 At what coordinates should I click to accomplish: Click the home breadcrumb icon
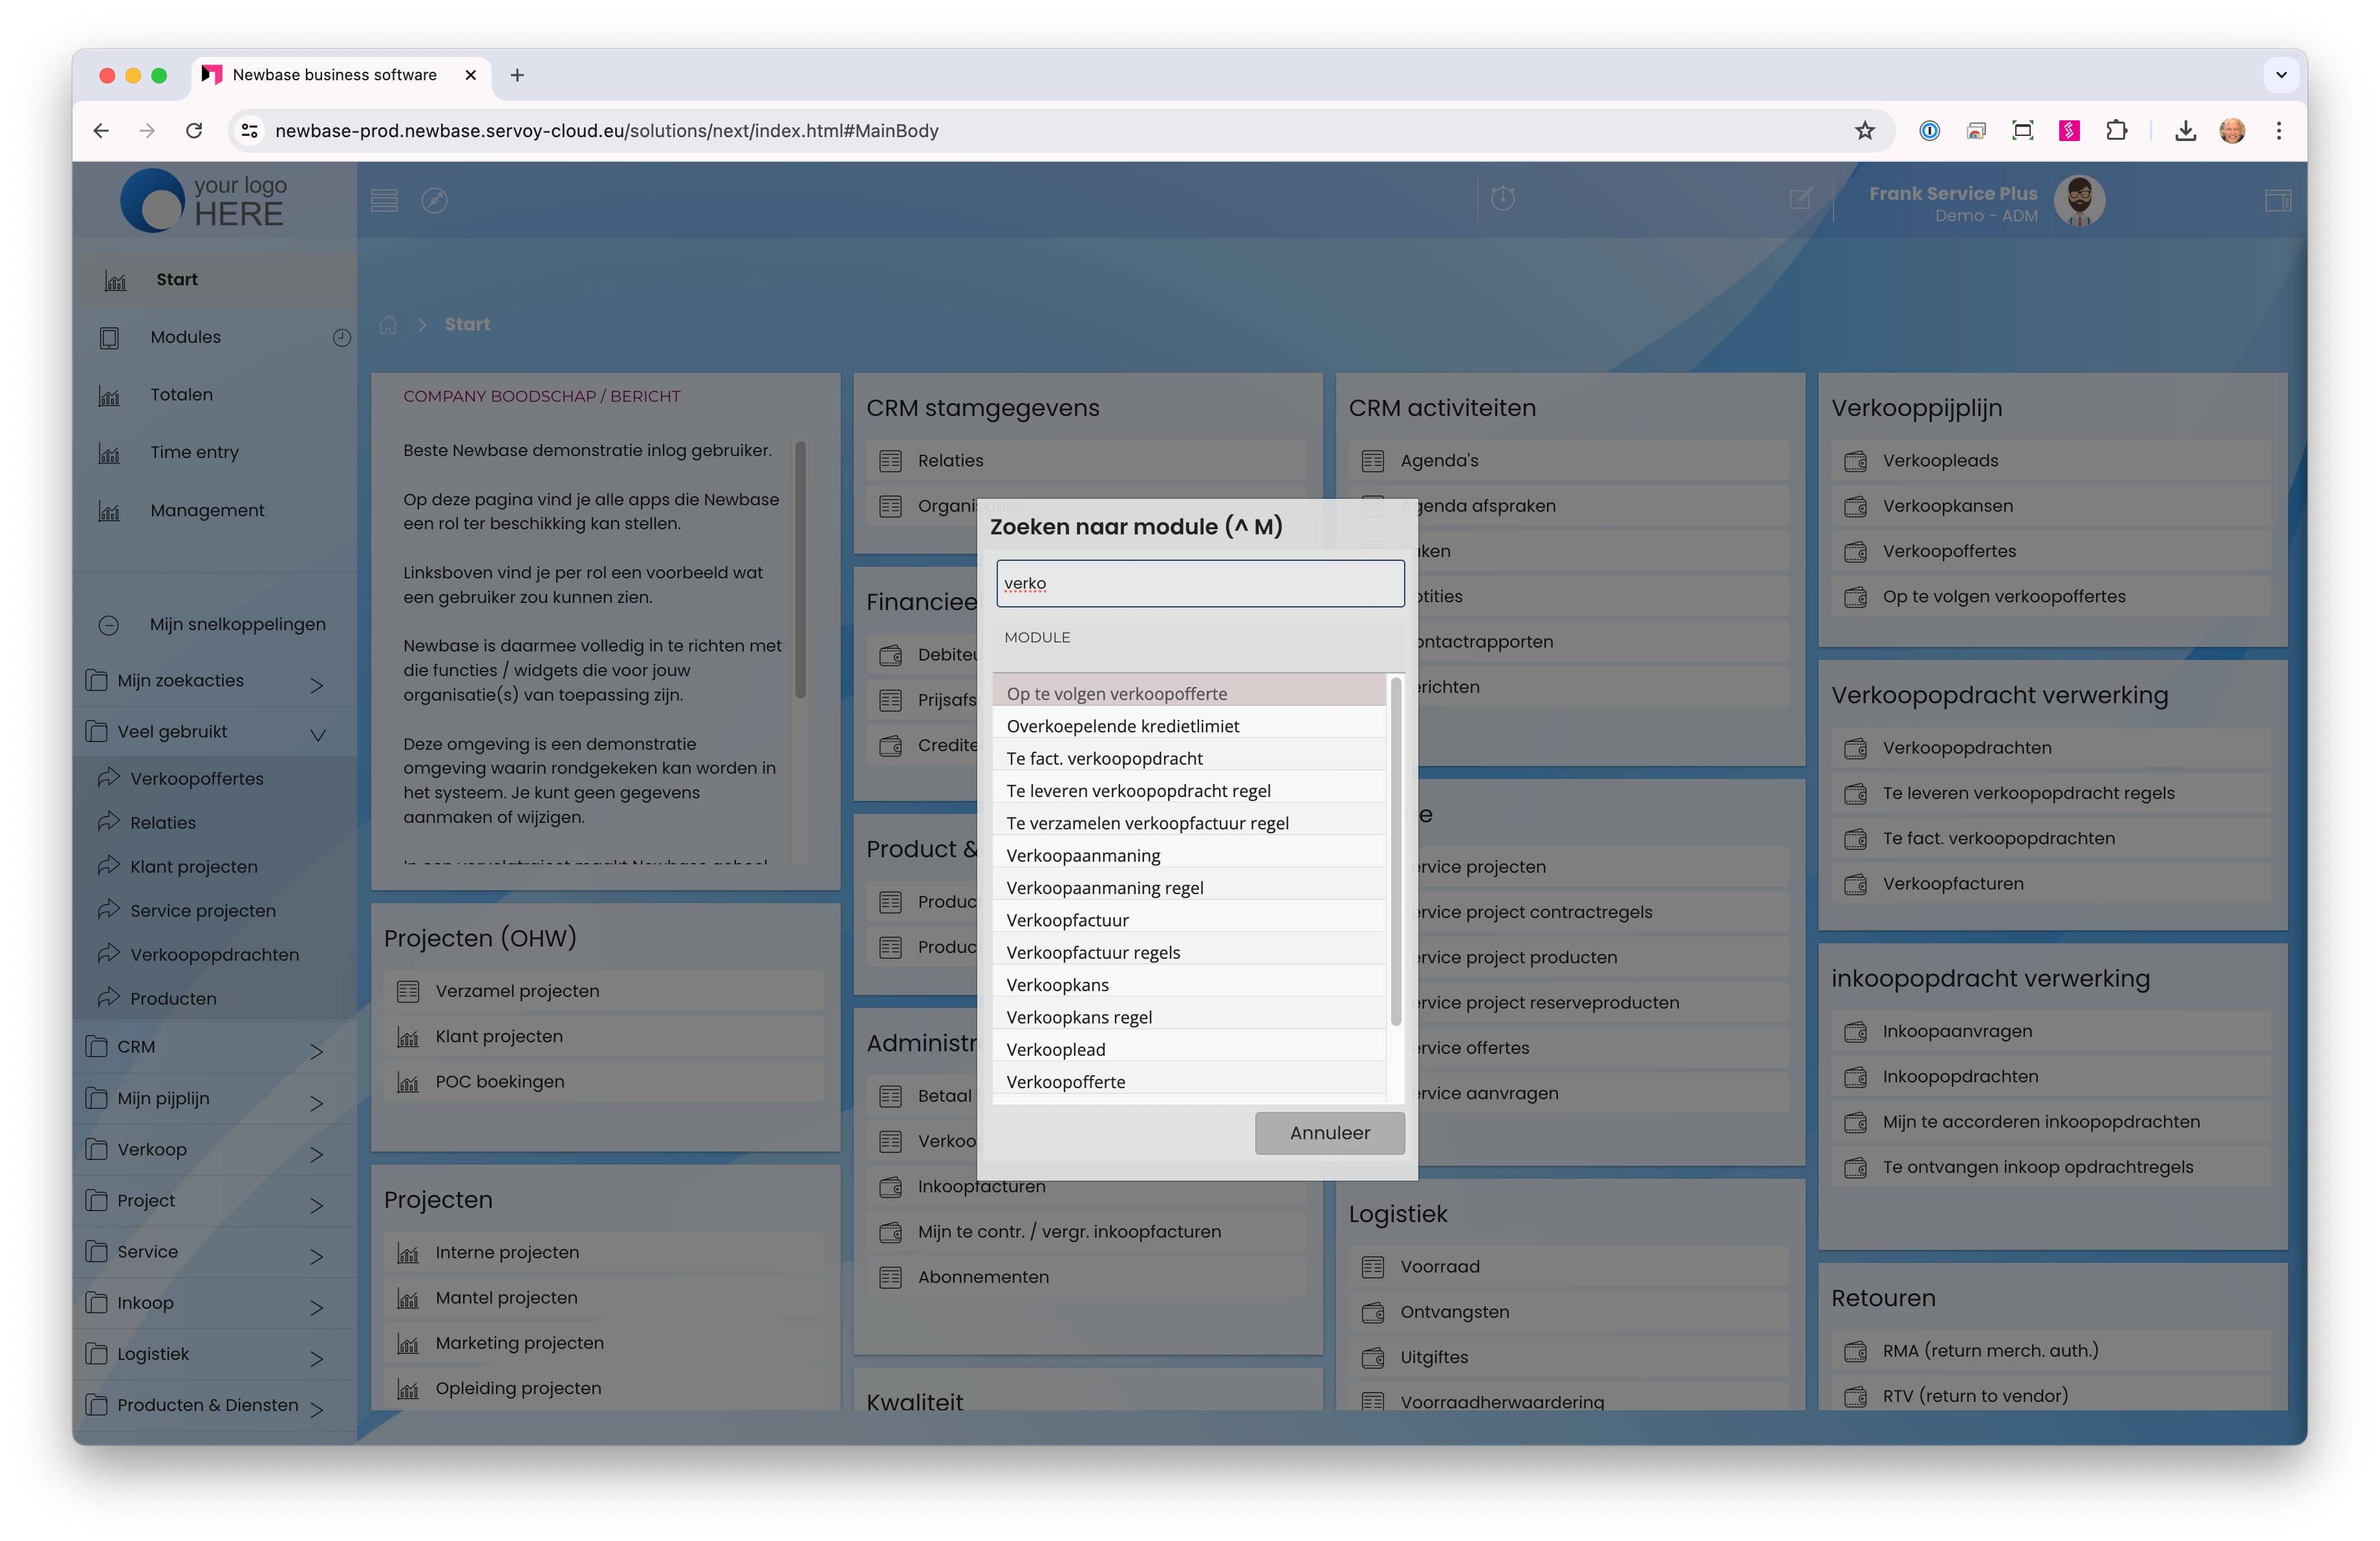coord(388,324)
